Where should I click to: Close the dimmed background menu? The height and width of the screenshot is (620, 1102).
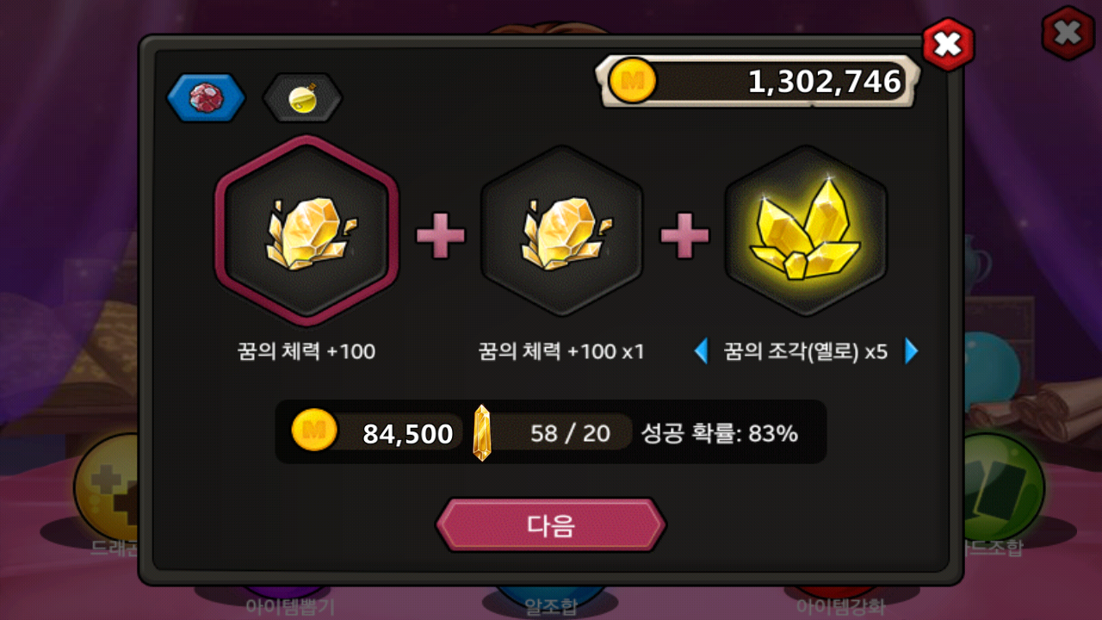coord(1068,34)
